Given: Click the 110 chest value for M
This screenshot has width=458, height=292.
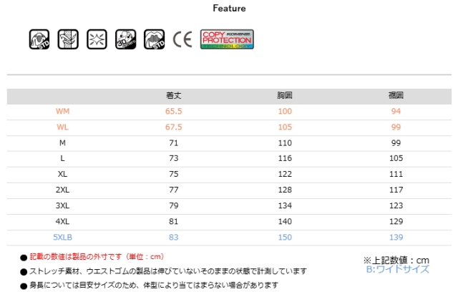Looking at the screenshot, I should point(285,143).
